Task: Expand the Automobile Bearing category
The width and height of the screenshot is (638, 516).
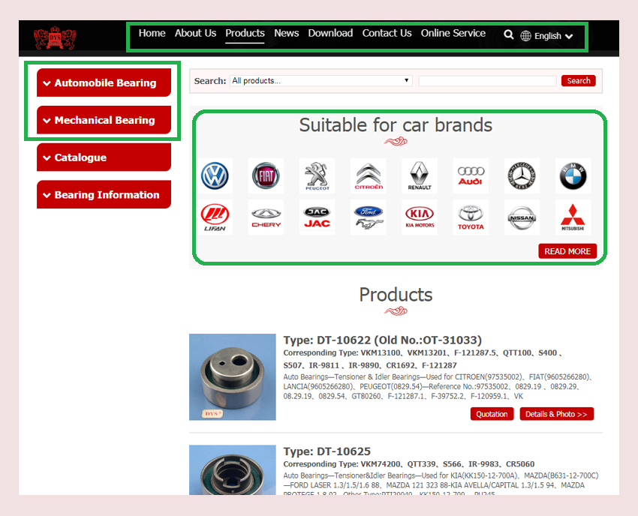Action: tap(104, 83)
